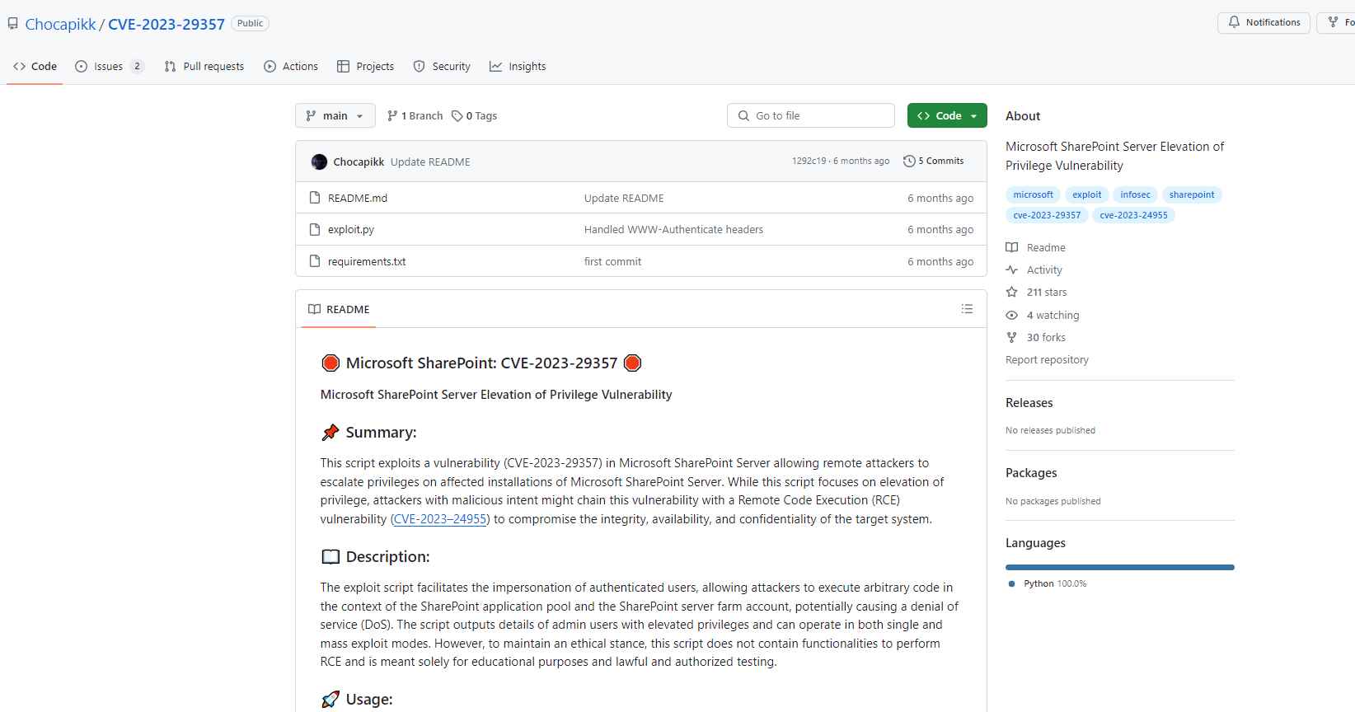View the 5 Commits history
This screenshot has width=1355, height=712.
[x=933, y=161]
